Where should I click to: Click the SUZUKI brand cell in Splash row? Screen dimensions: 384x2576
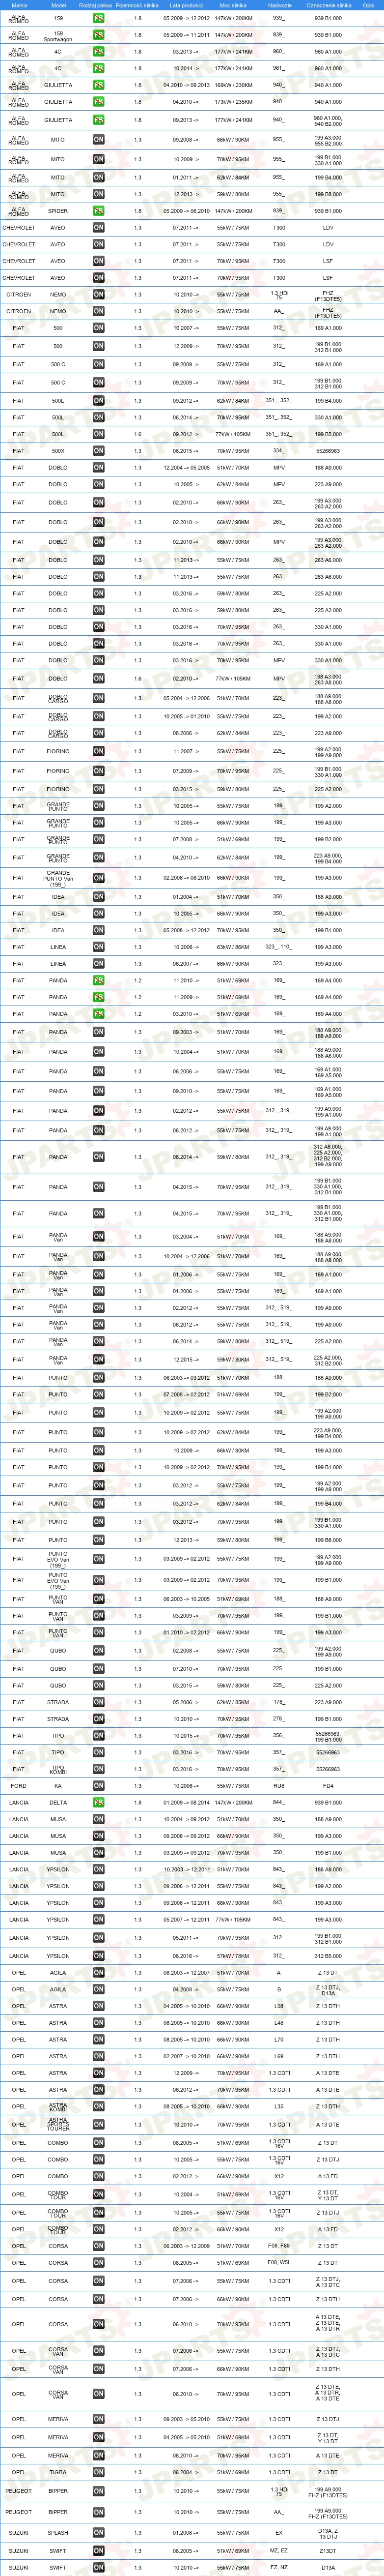click(19, 2533)
